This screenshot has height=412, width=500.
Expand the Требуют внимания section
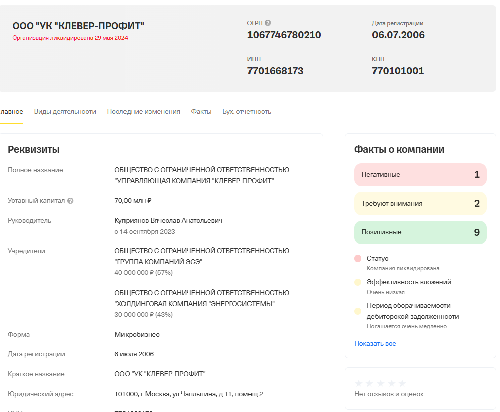click(x=420, y=203)
